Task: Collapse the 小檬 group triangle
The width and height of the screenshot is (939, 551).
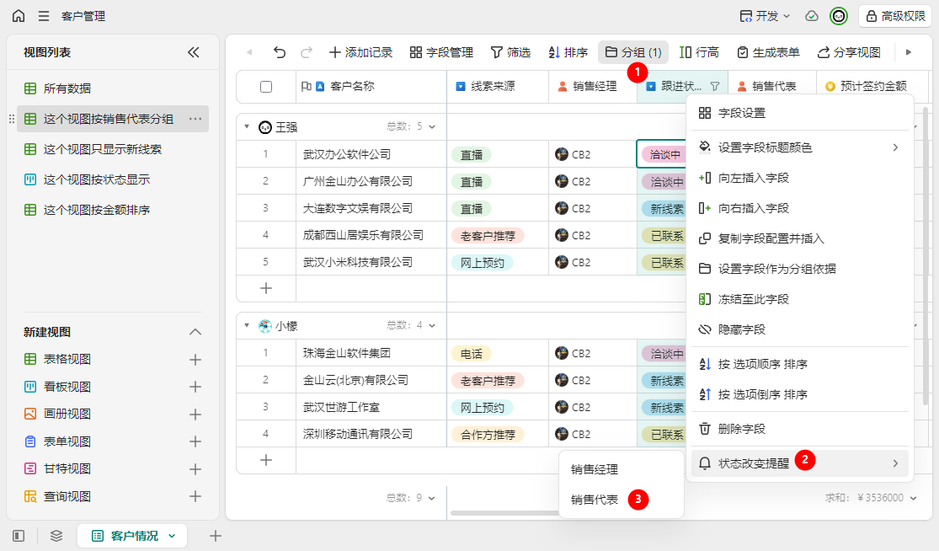Action: coord(247,325)
